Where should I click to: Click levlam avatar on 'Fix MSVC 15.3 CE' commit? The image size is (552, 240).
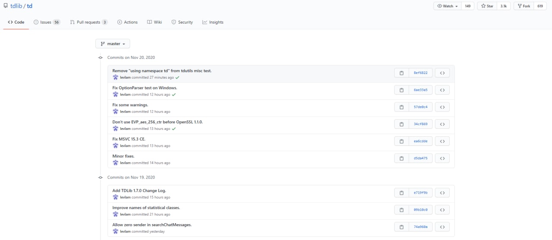(116, 146)
